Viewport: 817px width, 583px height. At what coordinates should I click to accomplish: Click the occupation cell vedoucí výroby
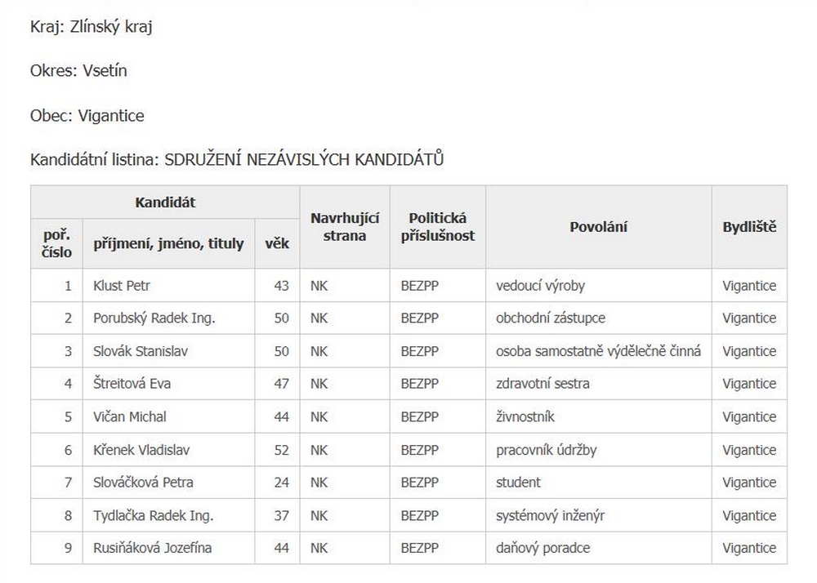[x=540, y=286]
